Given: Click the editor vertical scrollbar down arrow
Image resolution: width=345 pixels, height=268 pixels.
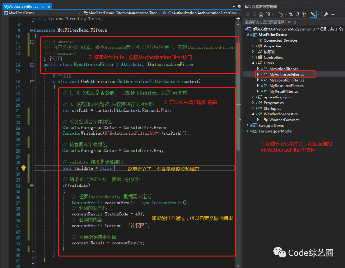Looking at the screenshot, I should pos(238,266).
